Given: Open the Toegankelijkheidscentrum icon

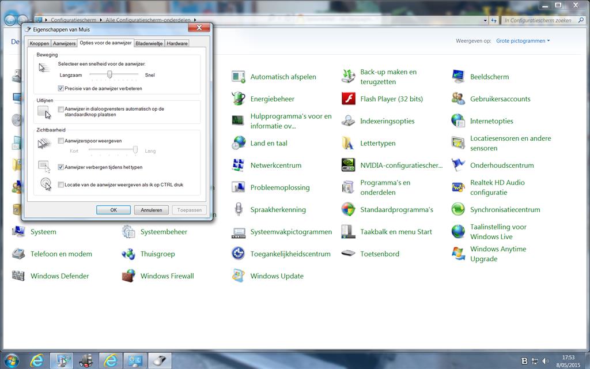Looking at the screenshot, I should (238, 254).
